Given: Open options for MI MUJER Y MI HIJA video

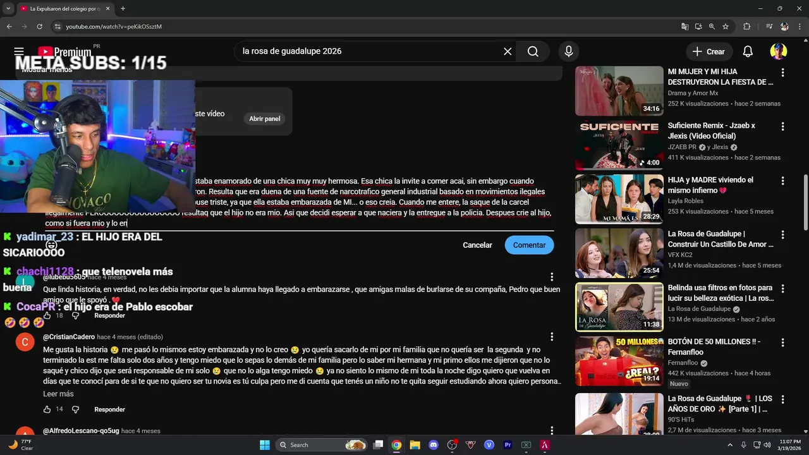Looking at the screenshot, I should pyautogui.click(x=782, y=73).
